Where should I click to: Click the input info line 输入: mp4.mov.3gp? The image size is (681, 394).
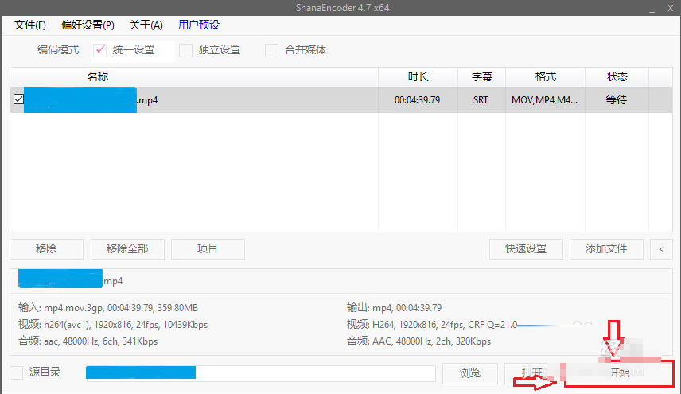[107, 308]
